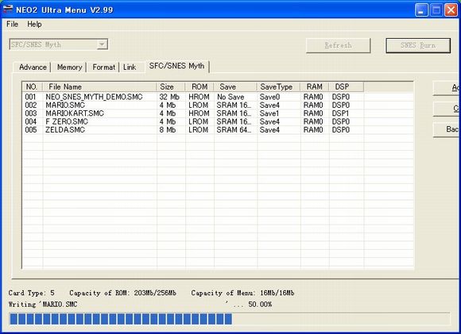
Task: Click the SaveType column header
Action: point(278,87)
